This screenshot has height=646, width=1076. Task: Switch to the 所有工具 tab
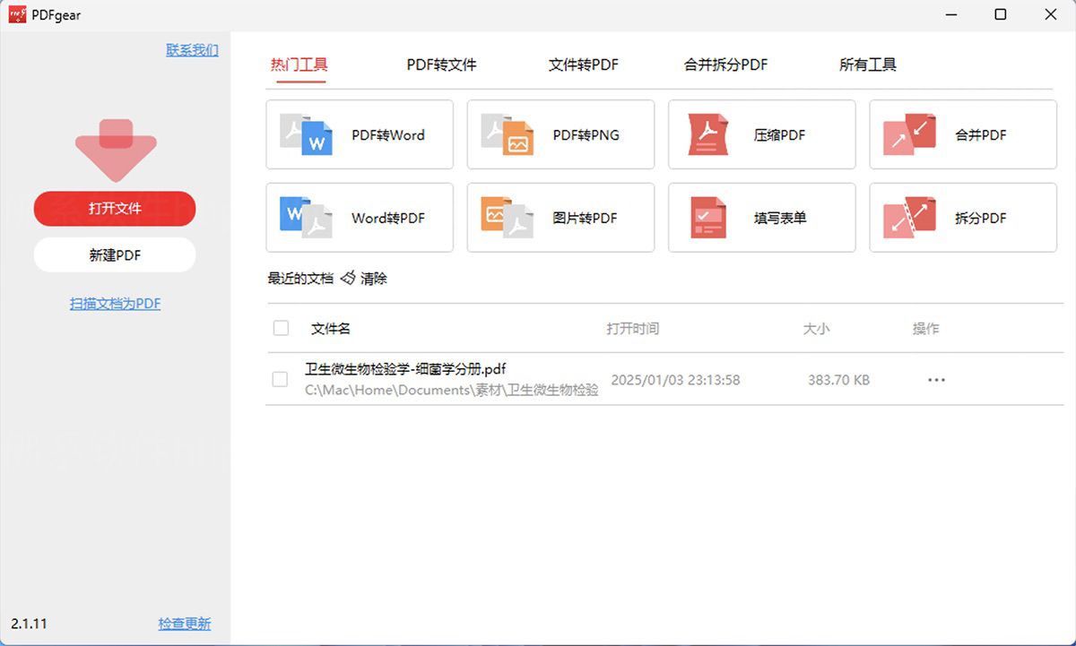[866, 64]
